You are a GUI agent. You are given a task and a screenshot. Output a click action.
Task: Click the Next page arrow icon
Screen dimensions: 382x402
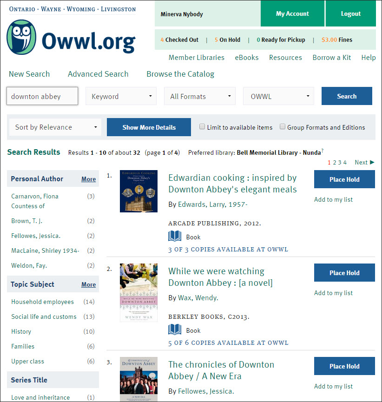(372, 162)
